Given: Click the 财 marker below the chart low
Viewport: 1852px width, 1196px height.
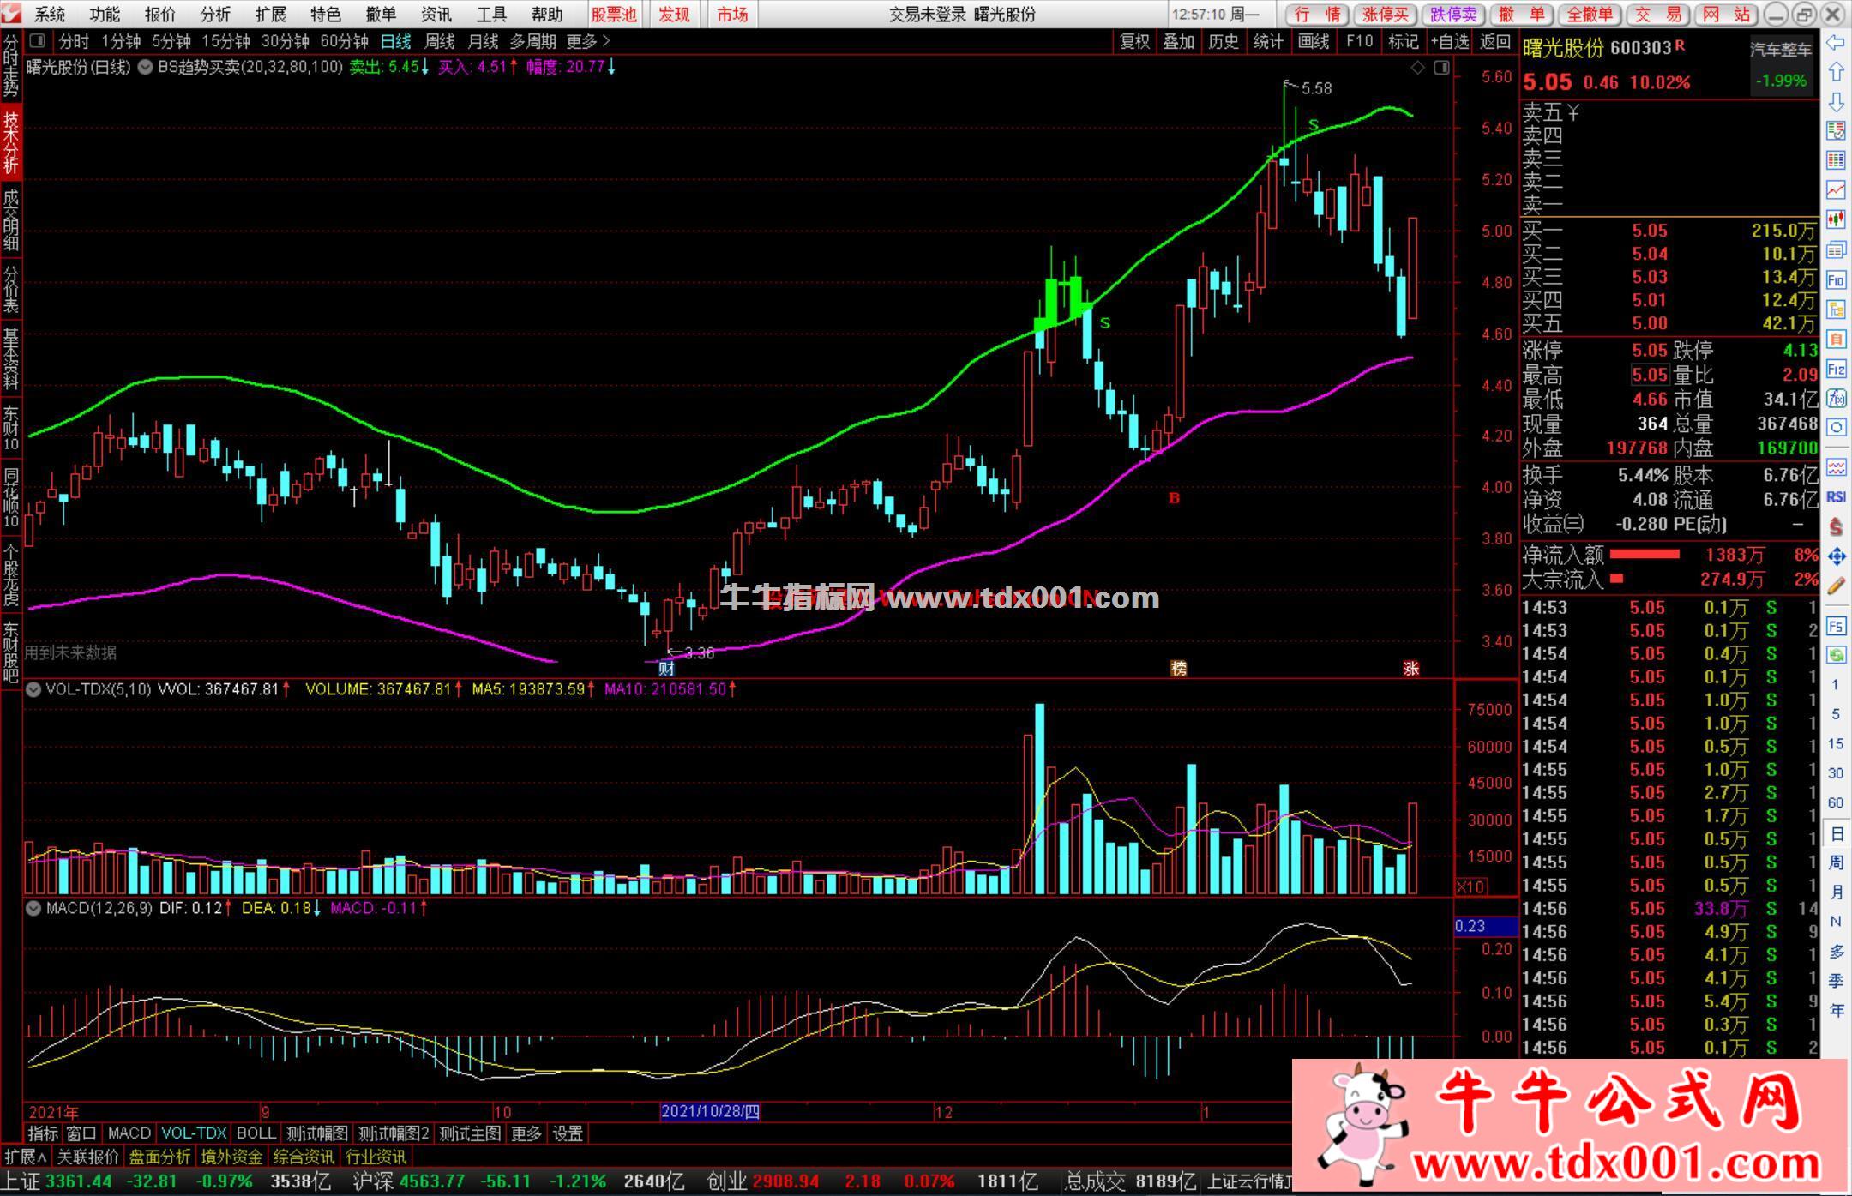Looking at the screenshot, I should coord(666,669).
